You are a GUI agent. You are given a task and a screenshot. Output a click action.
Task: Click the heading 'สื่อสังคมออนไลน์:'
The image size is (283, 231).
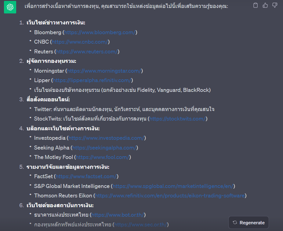click(48, 99)
